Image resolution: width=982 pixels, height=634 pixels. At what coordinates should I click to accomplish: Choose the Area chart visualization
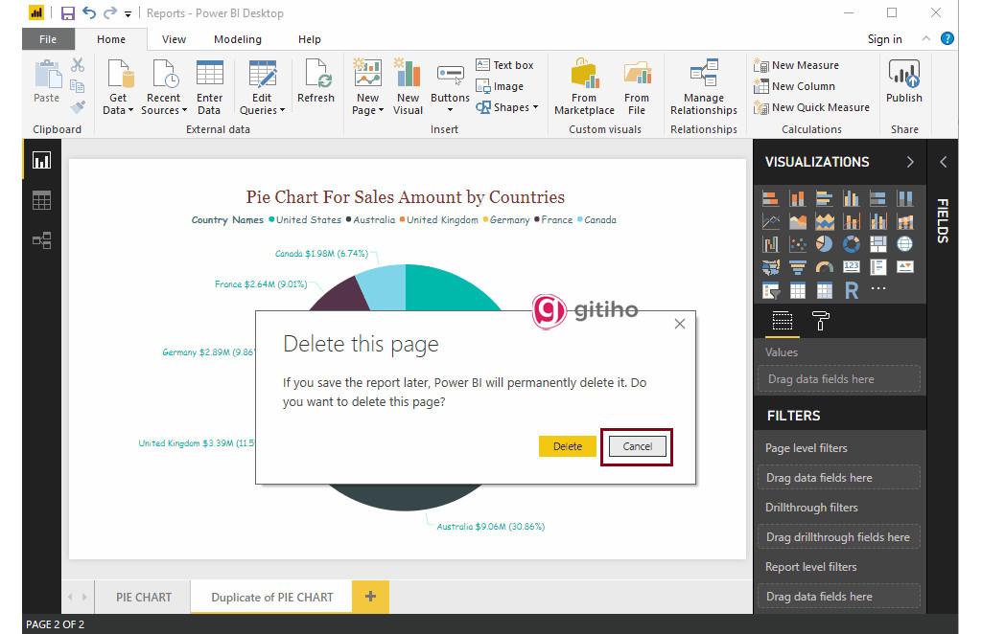(797, 221)
